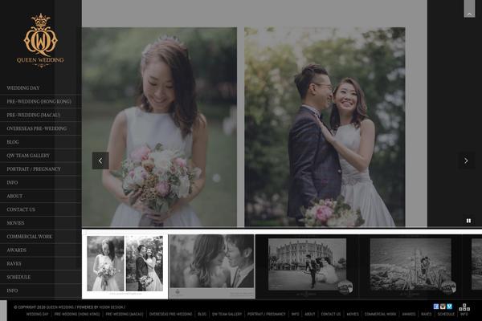Click the sitemap grid icon in footer

tap(464, 307)
